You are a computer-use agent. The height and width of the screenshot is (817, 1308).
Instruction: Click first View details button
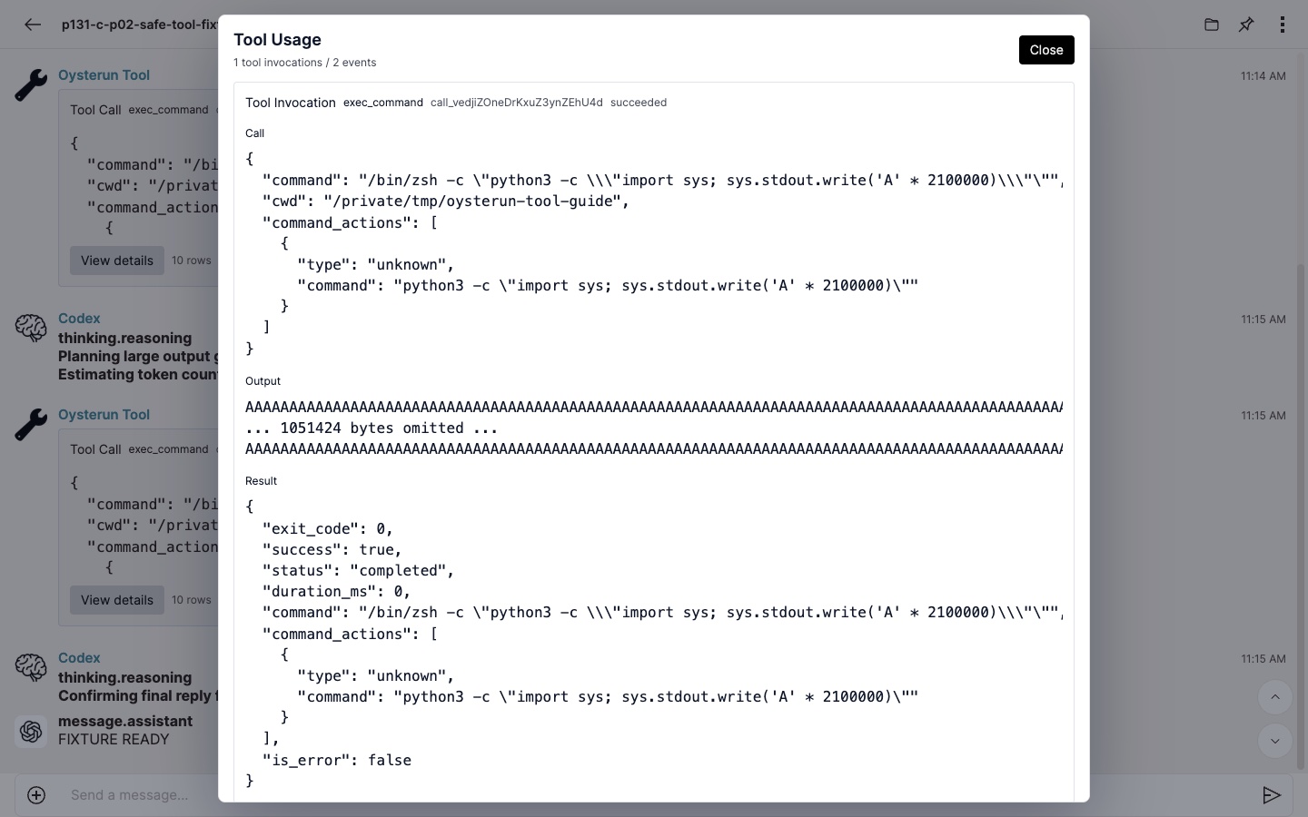(x=117, y=261)
